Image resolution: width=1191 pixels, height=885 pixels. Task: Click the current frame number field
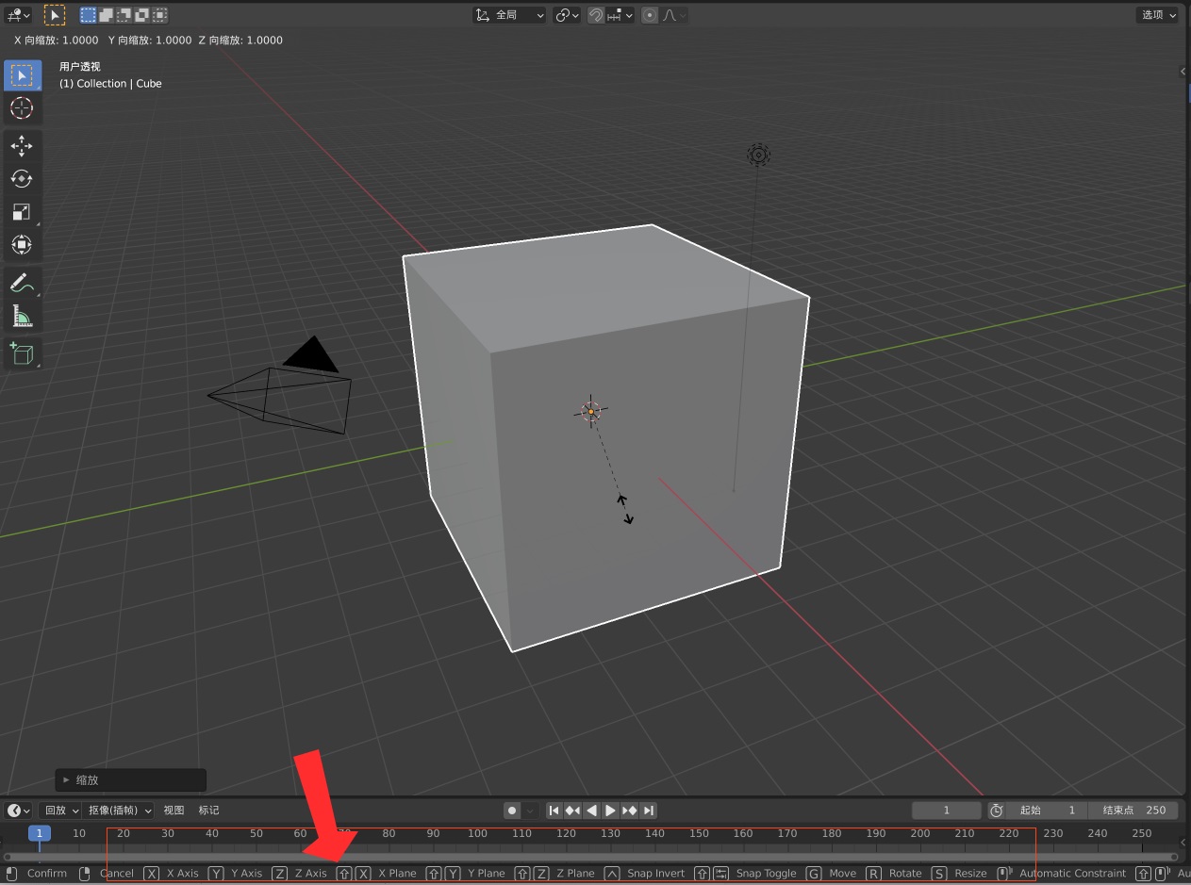pos(947,811)
